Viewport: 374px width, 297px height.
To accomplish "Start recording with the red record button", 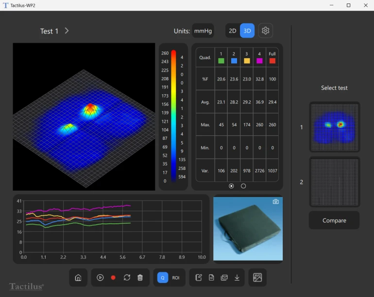I will coord(113,278).
